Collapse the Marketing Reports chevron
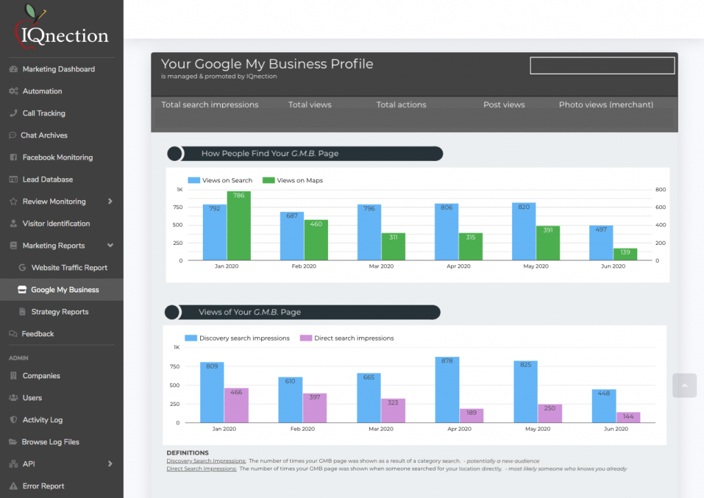This screenshot has height=498, width=704. [x=110, y=245]
